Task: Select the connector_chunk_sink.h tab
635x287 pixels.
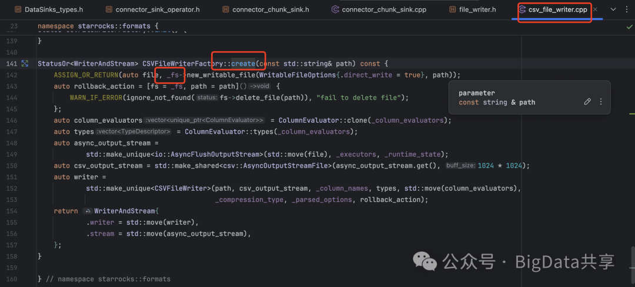Action: [266, 9]
